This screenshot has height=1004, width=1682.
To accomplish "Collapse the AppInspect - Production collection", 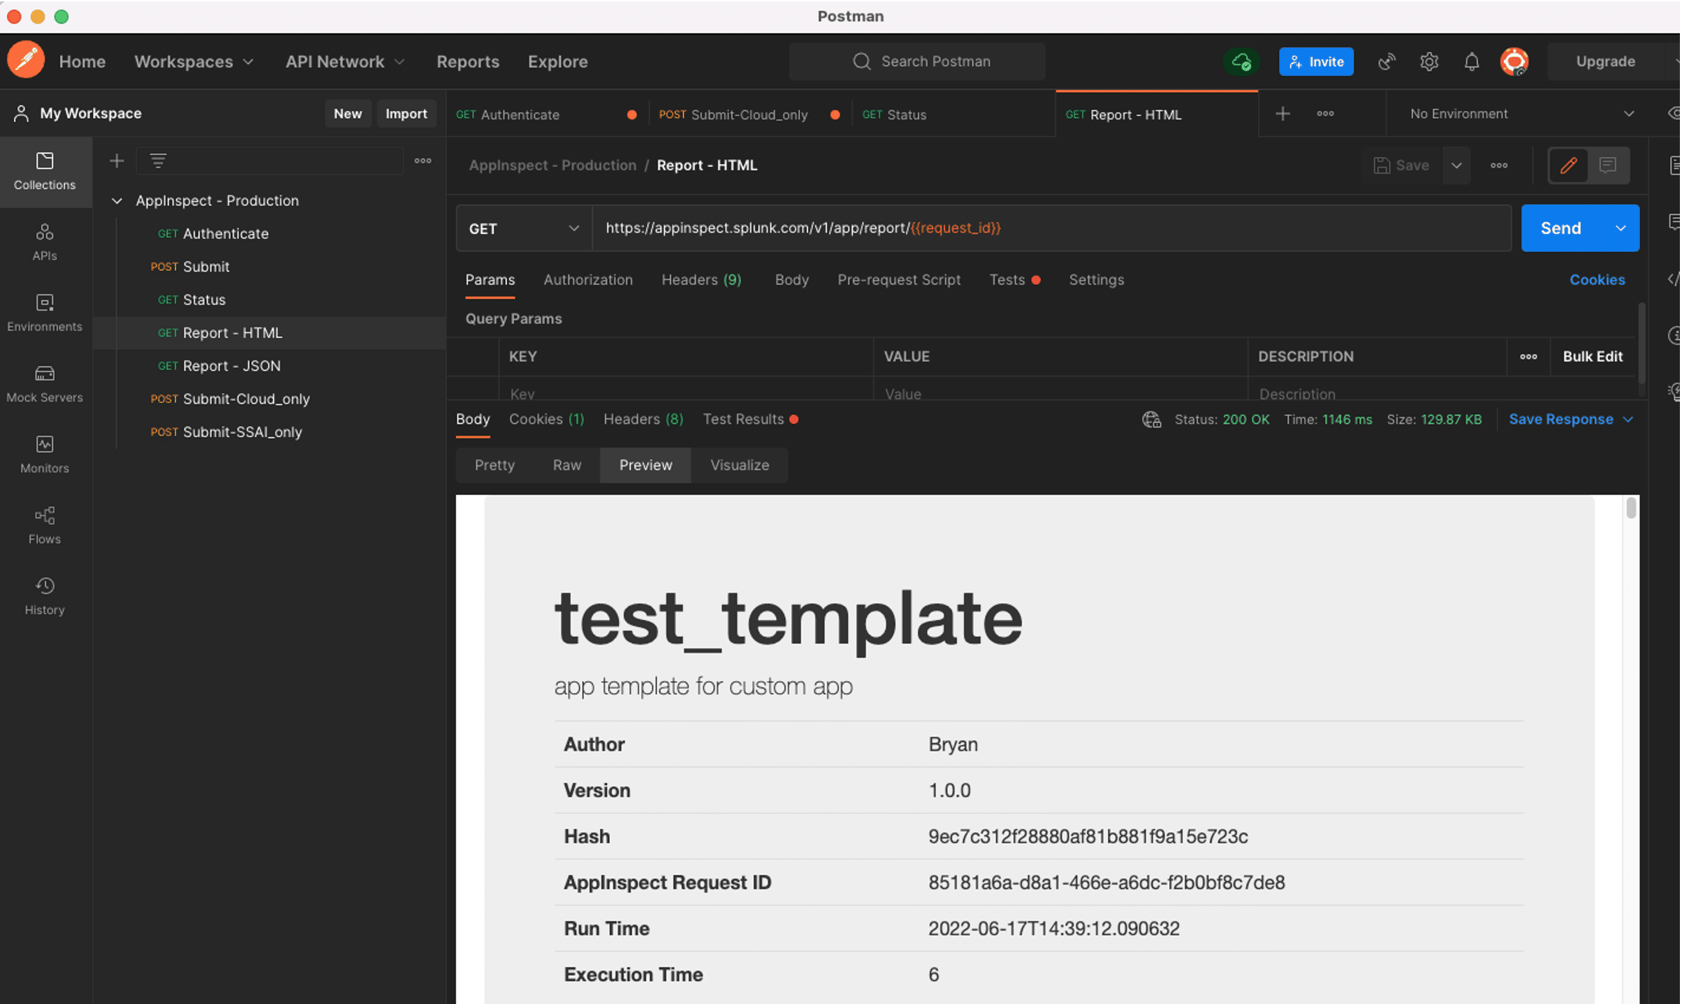I will 117,201.
